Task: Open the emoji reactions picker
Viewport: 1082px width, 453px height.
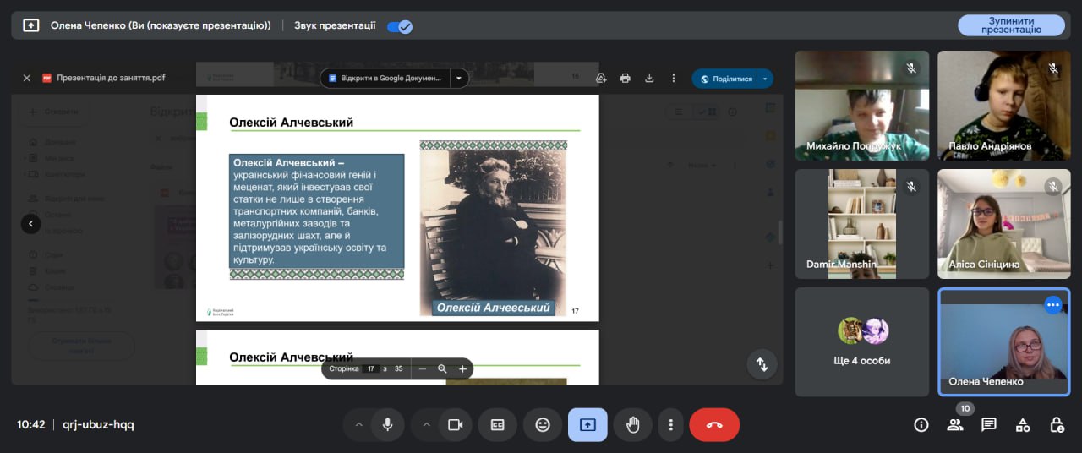Action: tap(543, 425)
